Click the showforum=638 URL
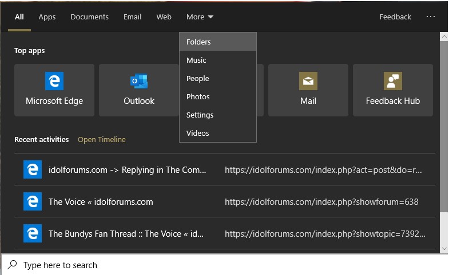 [321, 202]
